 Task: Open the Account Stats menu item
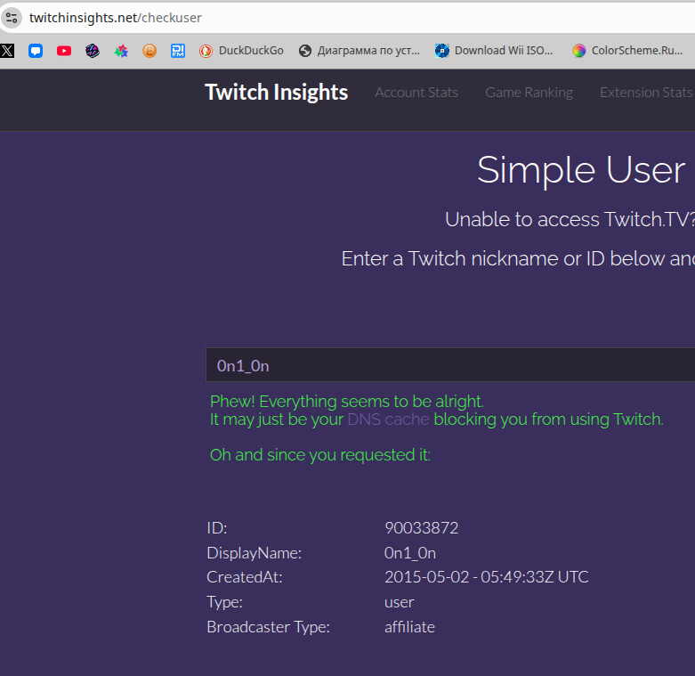click(416, 93)
